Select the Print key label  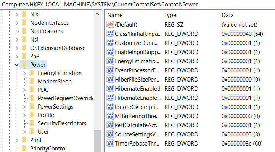(36, 140)
